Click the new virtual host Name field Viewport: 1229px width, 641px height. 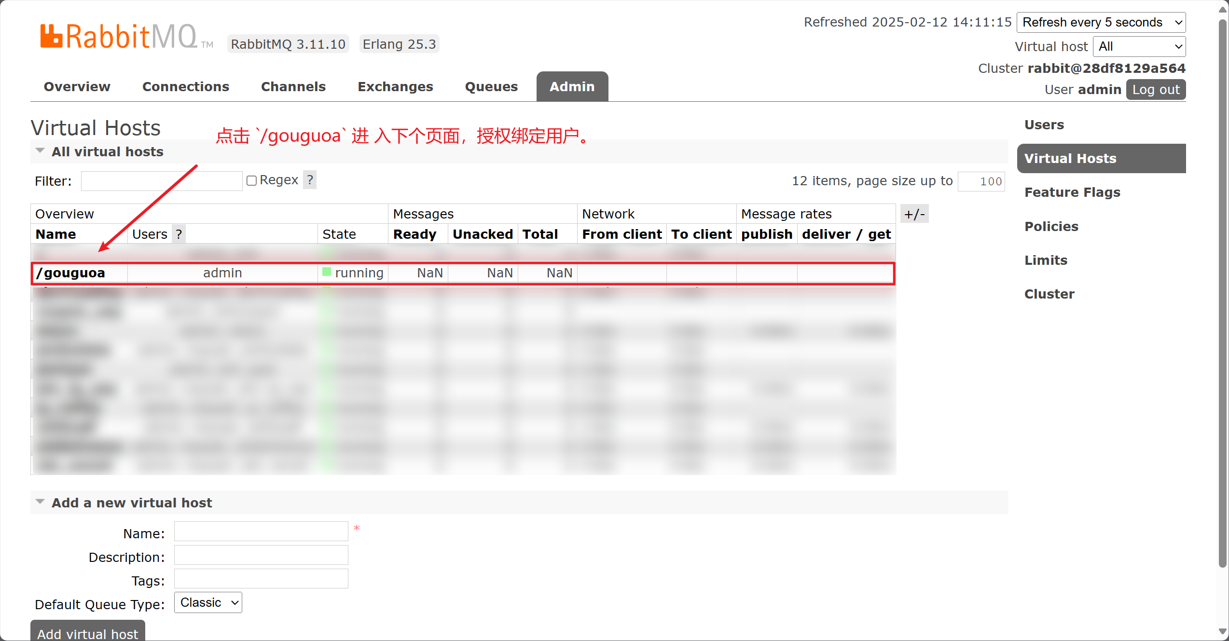pos(261,532)
